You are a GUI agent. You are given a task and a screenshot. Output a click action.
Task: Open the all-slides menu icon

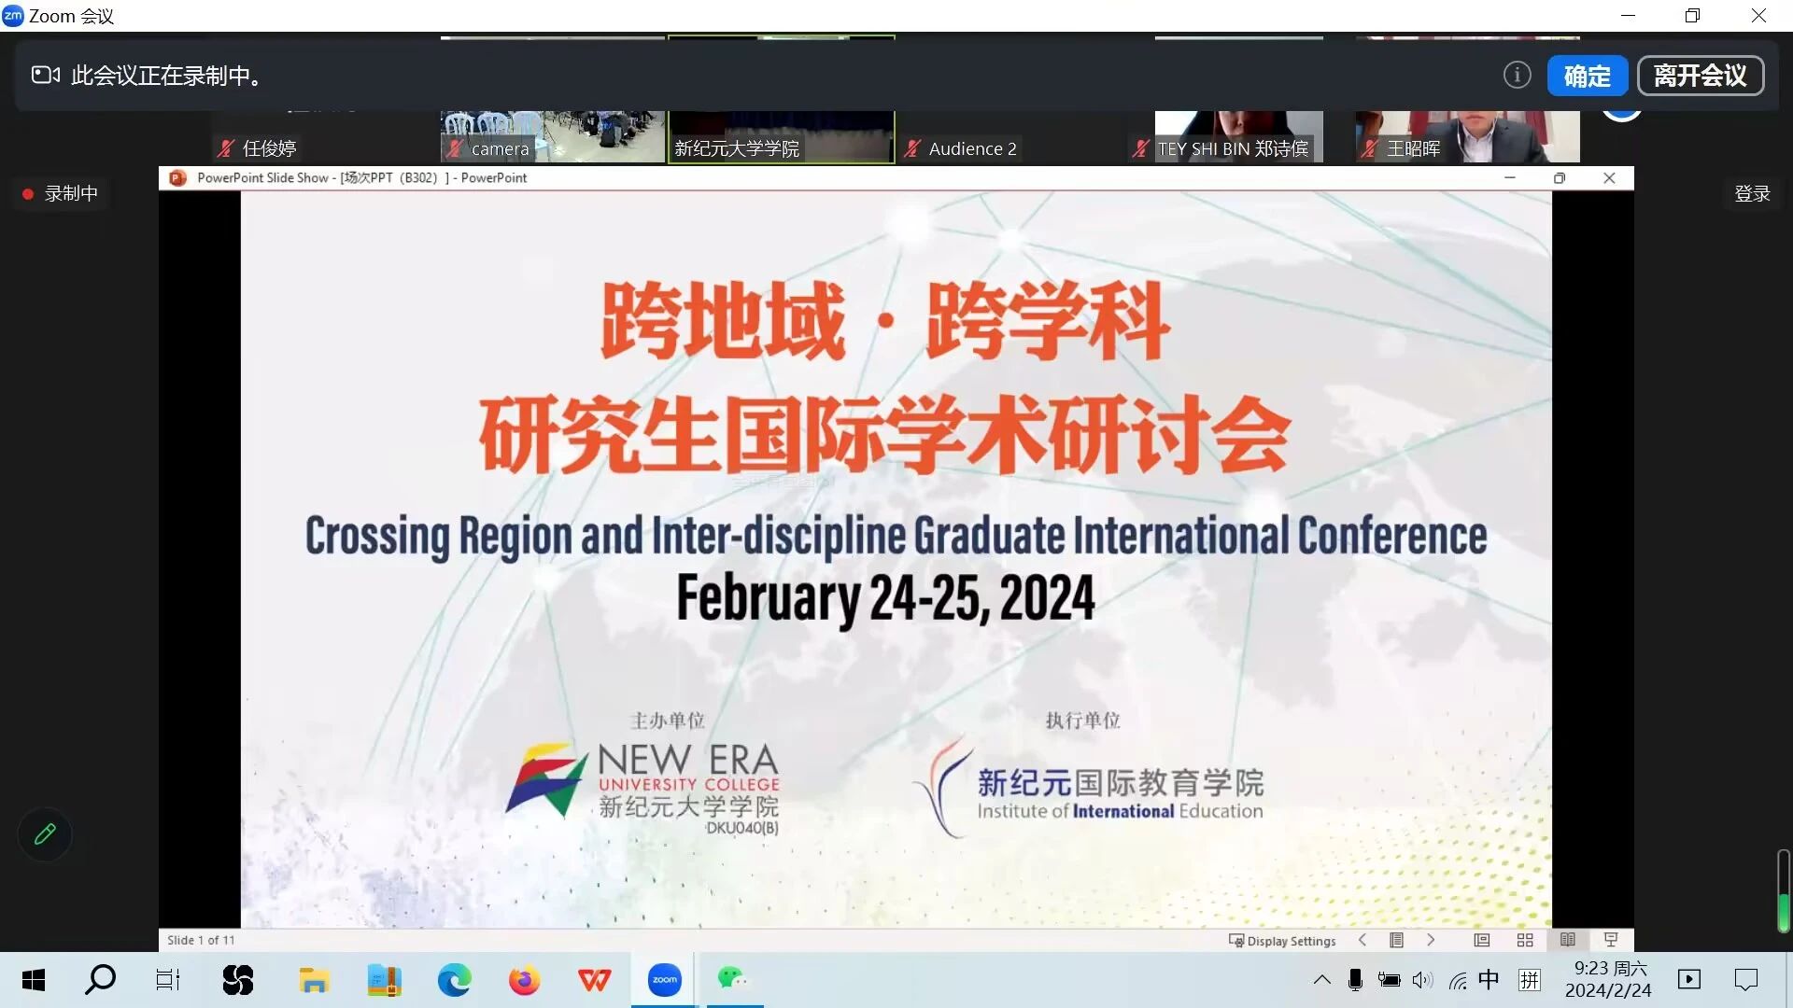point(1396,940)
